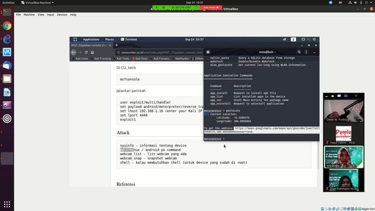Image resolution: width=375 pixels, height=211 pixels.
Task: Click the new-tab icon in terminal header
Action: (x=208, y=52)
